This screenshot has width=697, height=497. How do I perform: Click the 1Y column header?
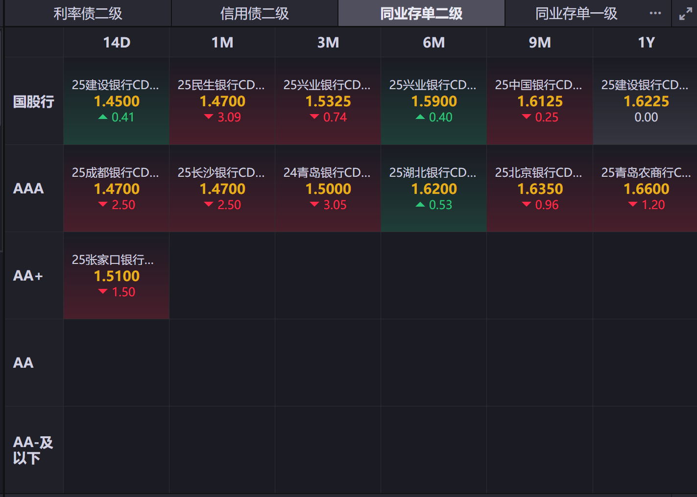coord(646,43)
